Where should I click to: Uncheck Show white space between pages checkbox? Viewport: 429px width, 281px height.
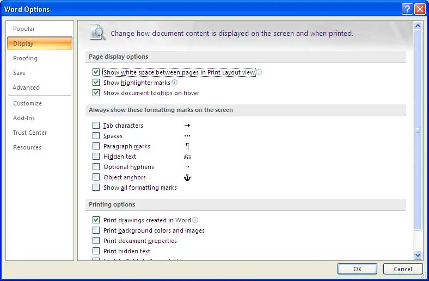coord(96,72)
